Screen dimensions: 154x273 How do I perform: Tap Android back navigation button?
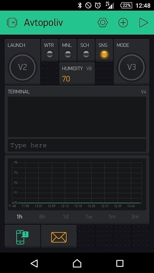click(x=34, y=263)
